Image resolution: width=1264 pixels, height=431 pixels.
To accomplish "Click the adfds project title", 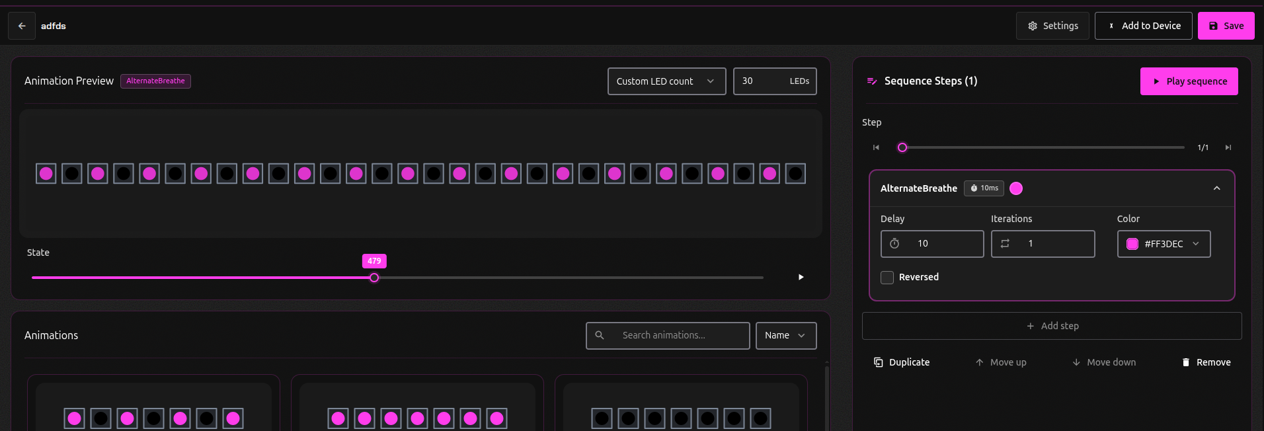I will [x=54, y=26].
